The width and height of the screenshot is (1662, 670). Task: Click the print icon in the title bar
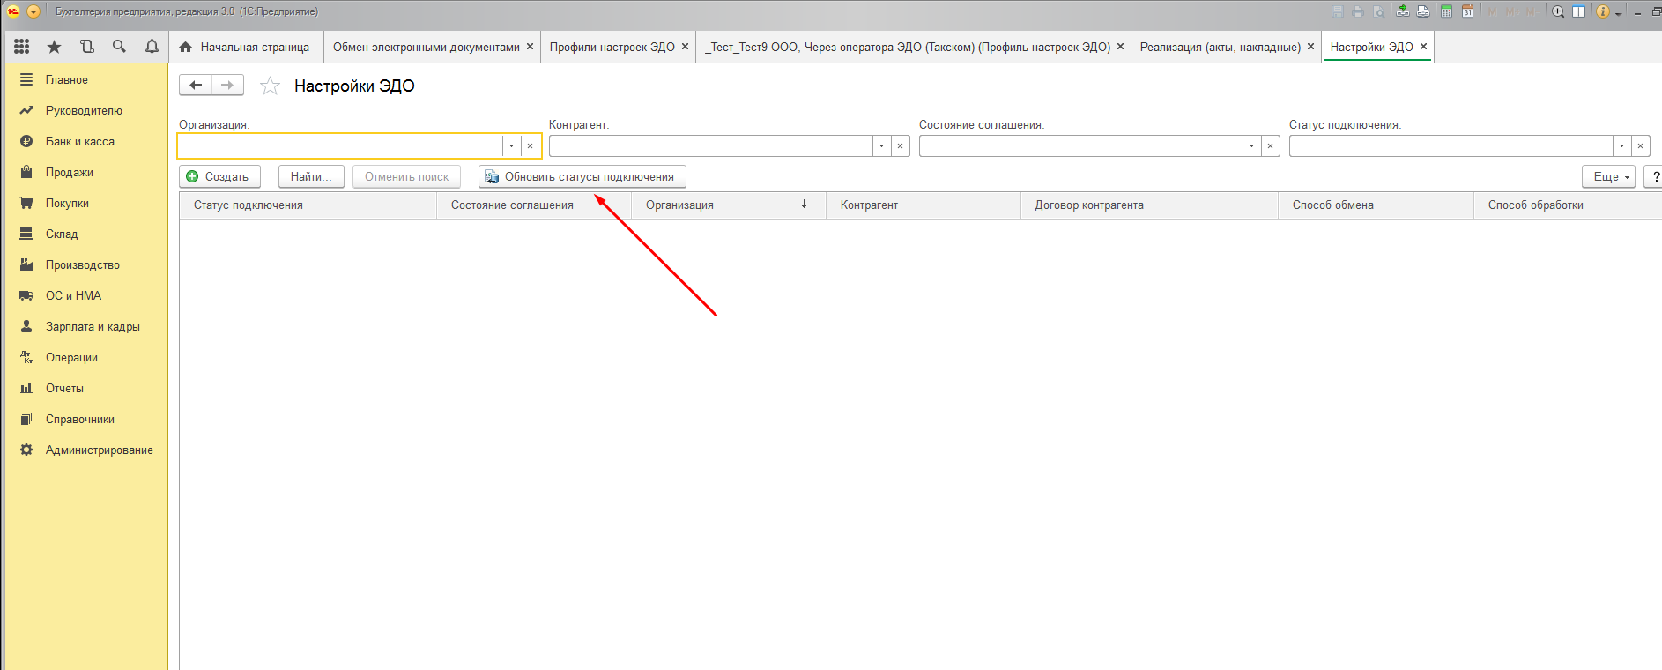pos(1358,11)
